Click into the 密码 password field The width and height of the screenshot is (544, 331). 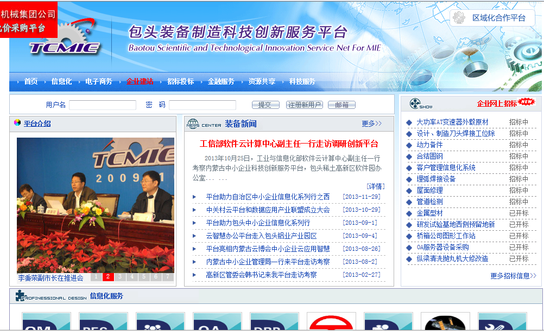pyautogui.click(x=202, y=105)
